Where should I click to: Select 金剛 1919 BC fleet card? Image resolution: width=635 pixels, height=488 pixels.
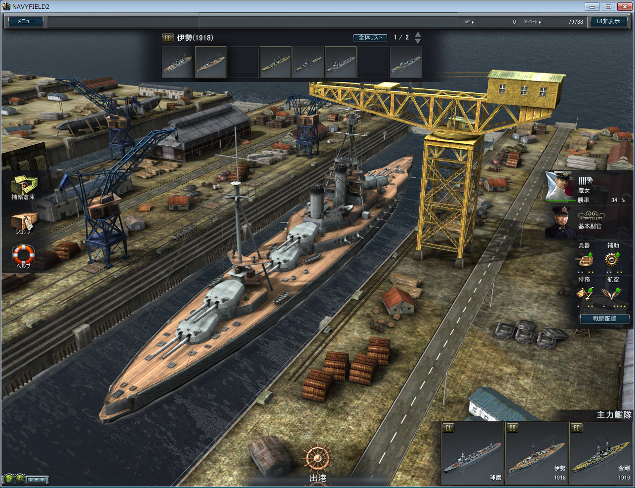tap(600, 453)
